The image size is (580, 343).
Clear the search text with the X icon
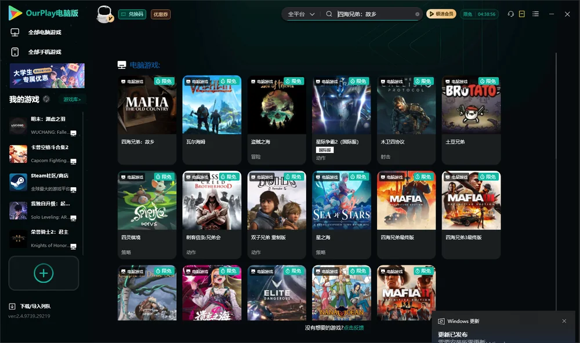417,14
